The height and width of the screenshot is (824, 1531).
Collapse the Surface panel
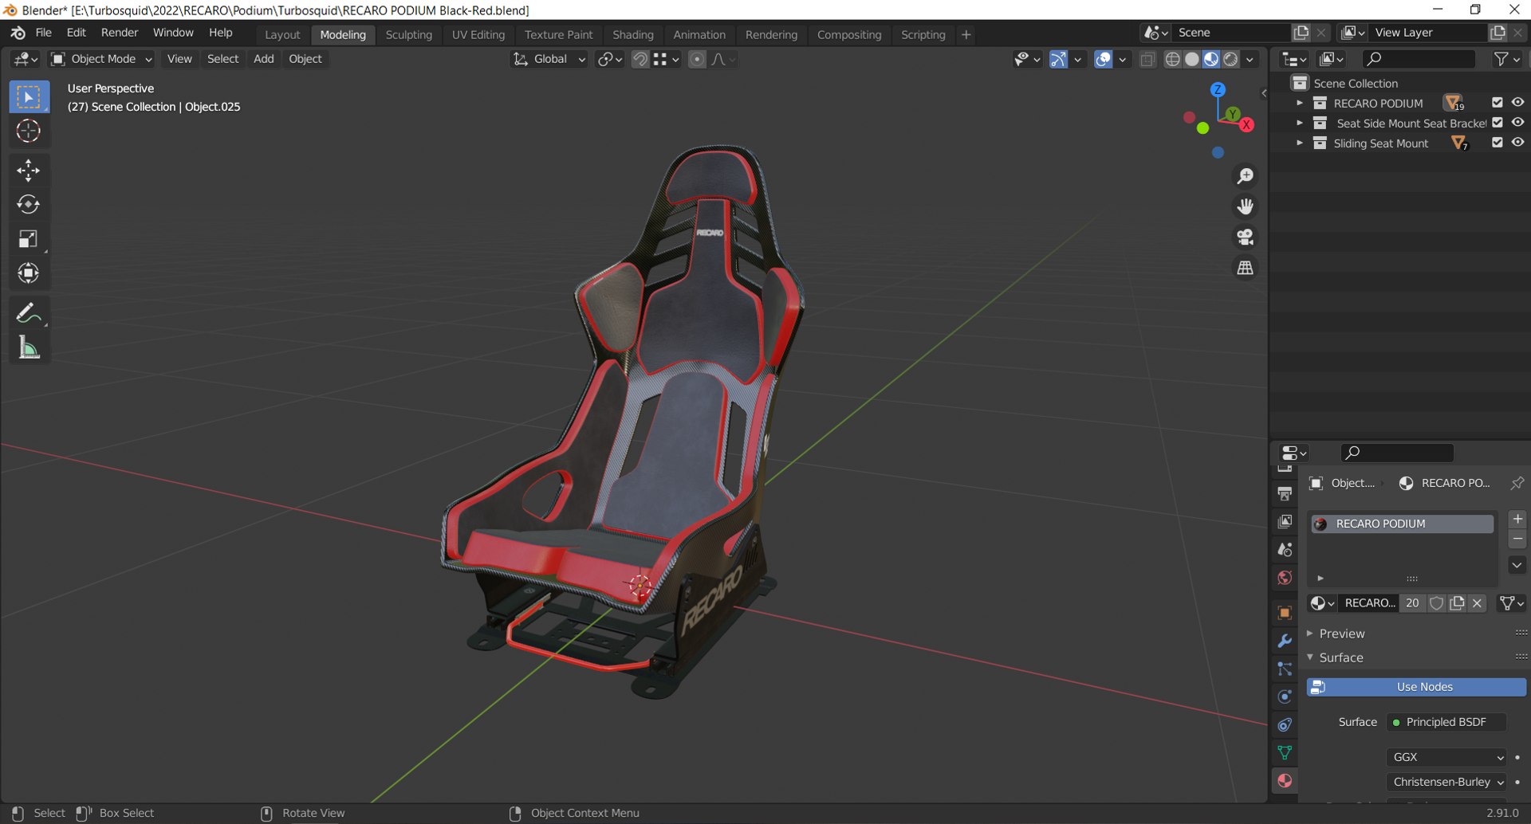(x=1341, y=657)
